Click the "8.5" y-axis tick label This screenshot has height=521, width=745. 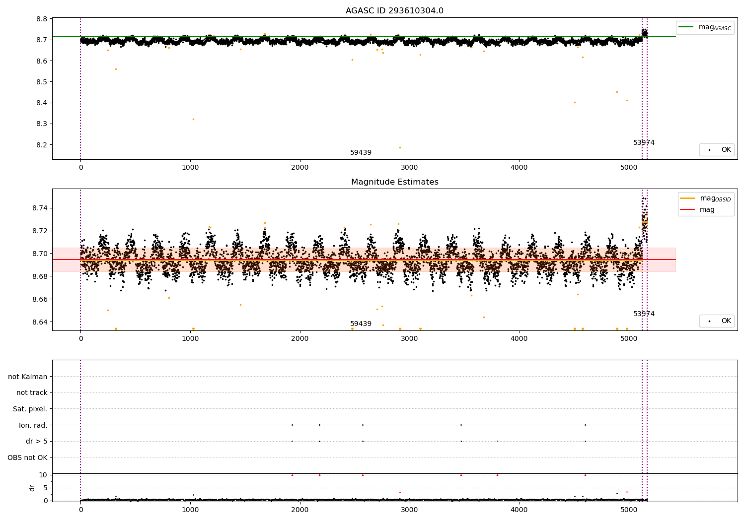42,82
